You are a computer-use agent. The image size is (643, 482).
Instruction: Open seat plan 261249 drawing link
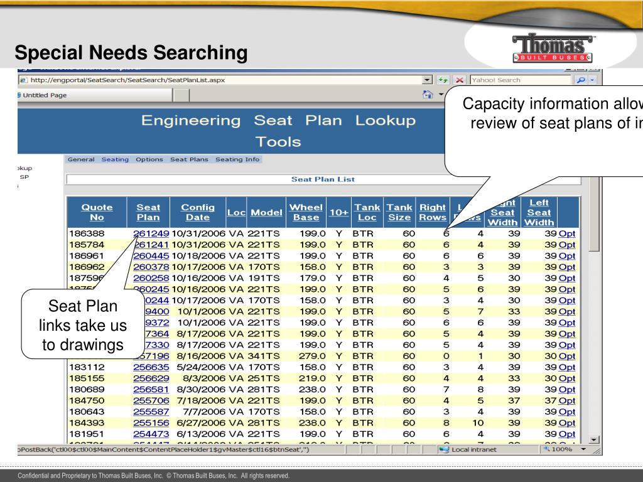[x=151, y=233]
